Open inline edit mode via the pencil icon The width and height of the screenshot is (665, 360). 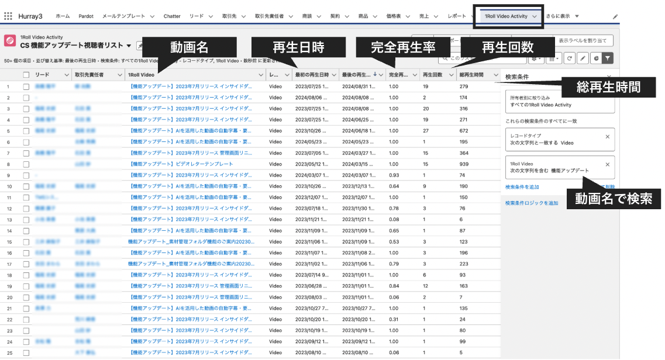[x=583, y=58]
